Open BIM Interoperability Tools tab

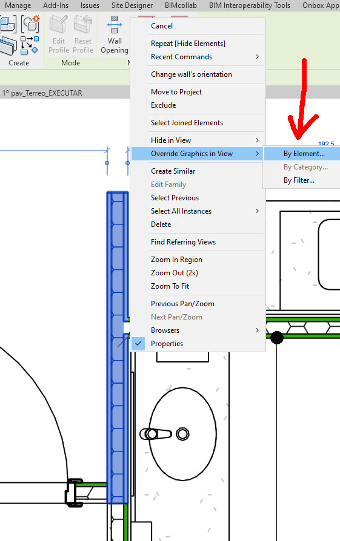click(250, 5)
